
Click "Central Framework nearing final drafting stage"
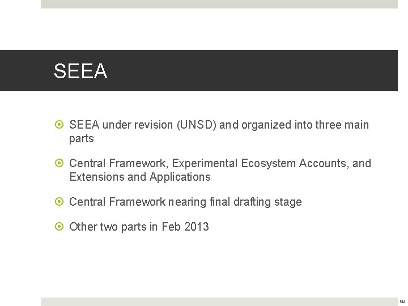(185, 202)
